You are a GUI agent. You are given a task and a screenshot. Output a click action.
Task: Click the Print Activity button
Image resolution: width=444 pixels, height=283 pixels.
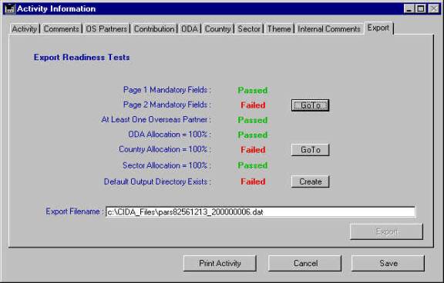(x=220, y=264)
